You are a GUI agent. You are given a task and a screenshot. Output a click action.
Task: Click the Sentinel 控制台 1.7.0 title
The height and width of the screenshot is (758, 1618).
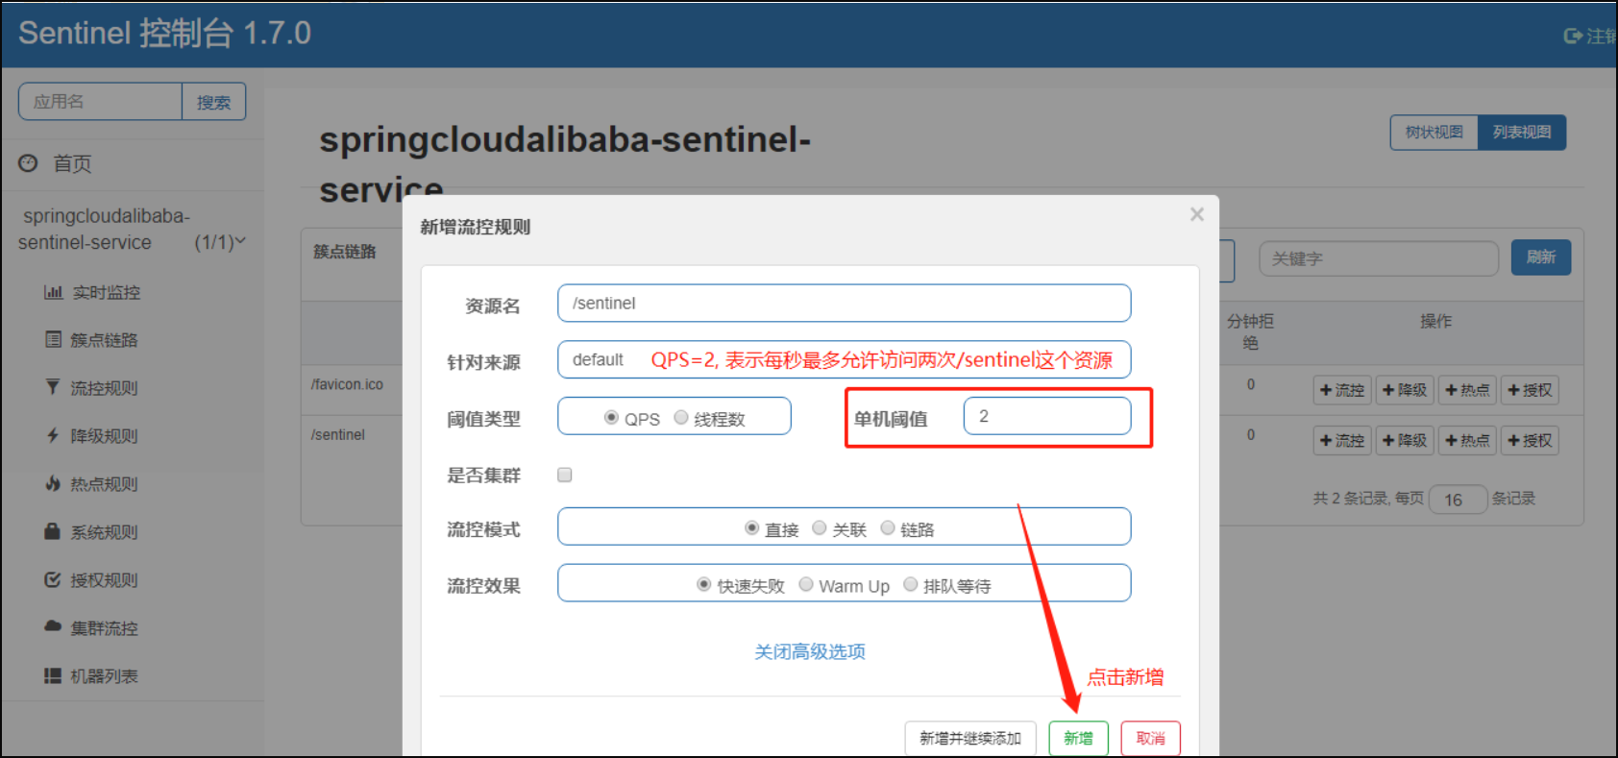164,34
